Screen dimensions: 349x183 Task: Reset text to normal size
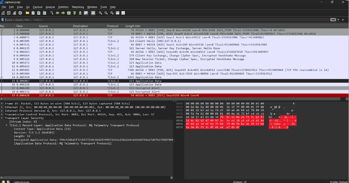[112, 13]
